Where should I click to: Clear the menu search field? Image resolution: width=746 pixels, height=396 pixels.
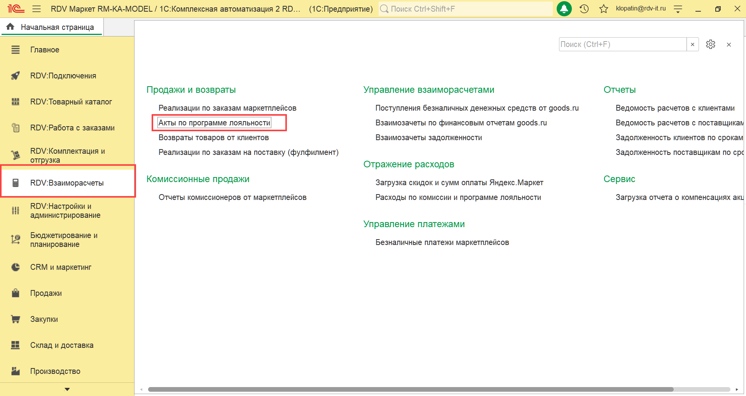click(x=693, y=44)
